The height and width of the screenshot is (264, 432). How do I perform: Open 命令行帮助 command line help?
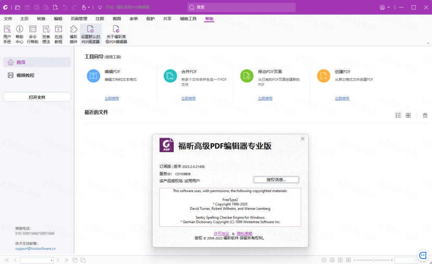pyautogui.click(x=32, y=34)
